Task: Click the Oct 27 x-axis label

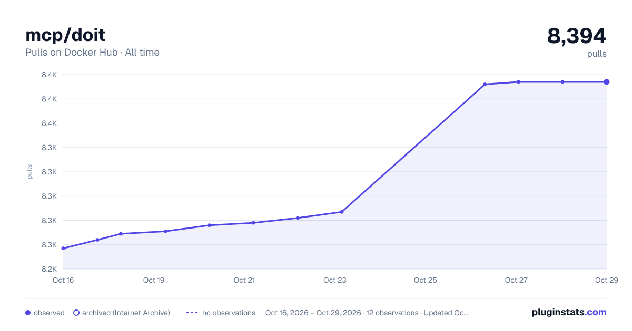Action: click(516, 280)
